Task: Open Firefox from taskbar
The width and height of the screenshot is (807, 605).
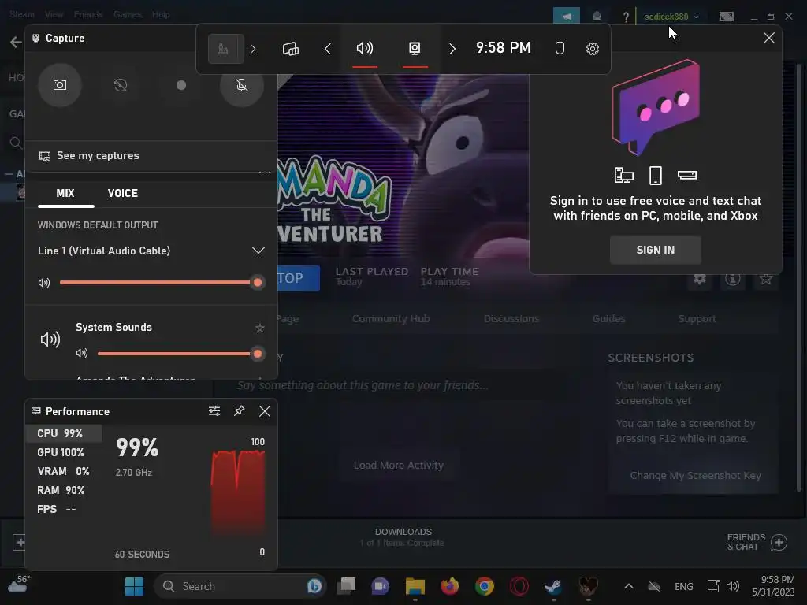Action: tap(450, 586)
